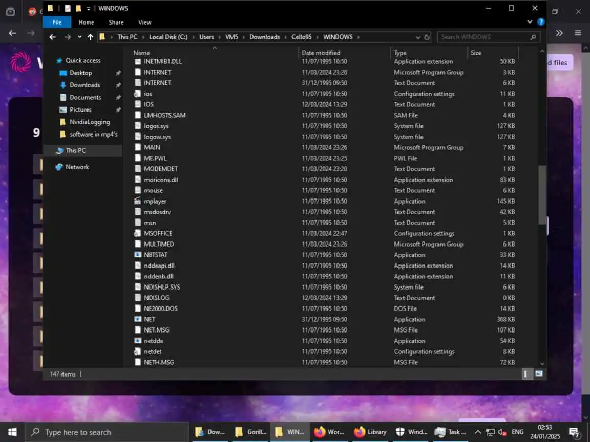Click Cello95 in address breadcrumb

click(301, 37)
